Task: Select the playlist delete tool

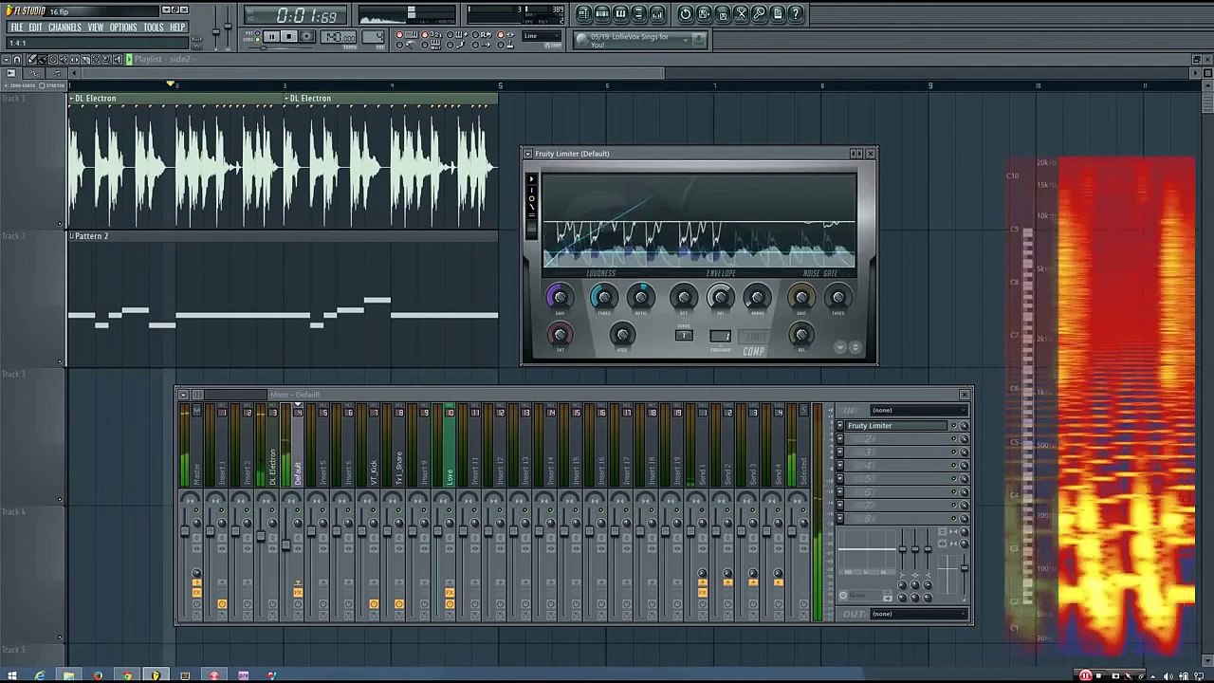Action: 53,59
